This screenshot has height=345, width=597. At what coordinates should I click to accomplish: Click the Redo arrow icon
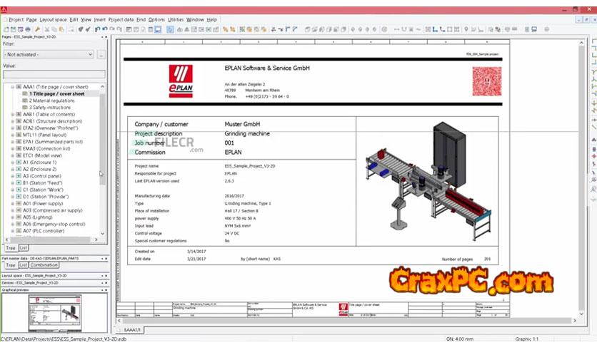pos(112,29)
